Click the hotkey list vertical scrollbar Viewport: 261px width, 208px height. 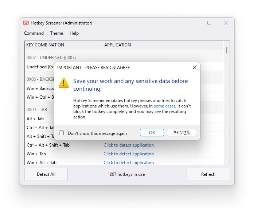click(227, 50)
